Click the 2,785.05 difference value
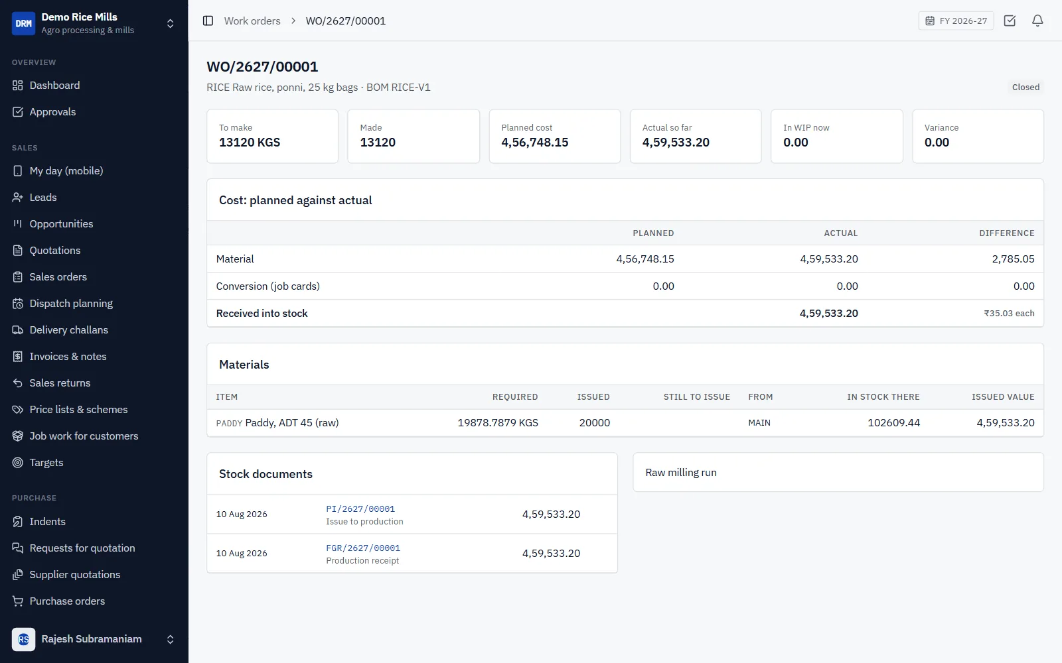The width and height of the screenshot is (1062, 663). click(x=1013, y=259)
